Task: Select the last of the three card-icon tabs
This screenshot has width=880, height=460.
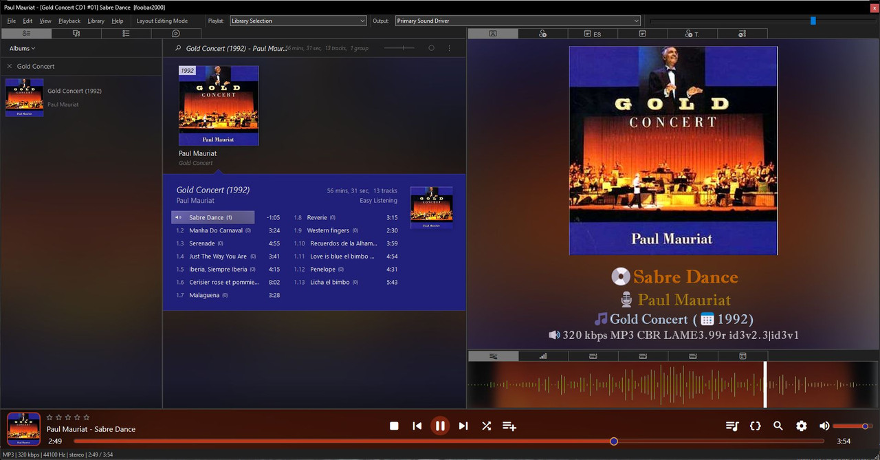Action: click(693, 356)
